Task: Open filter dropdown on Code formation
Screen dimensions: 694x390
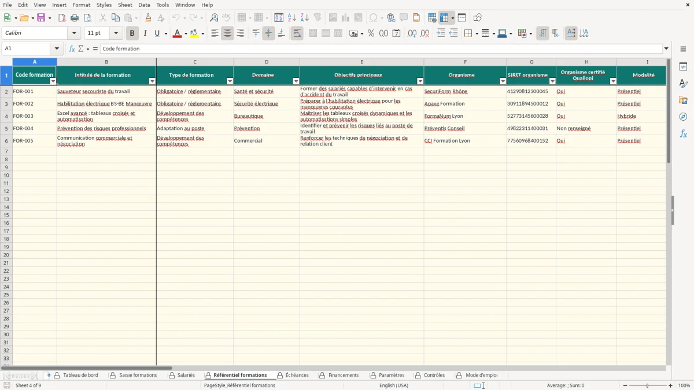Action: 53,81
